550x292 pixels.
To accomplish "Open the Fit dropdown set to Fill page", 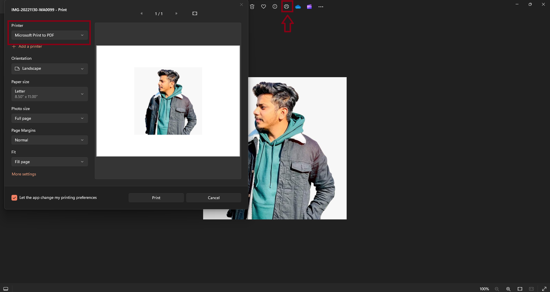I will point(50,162).
